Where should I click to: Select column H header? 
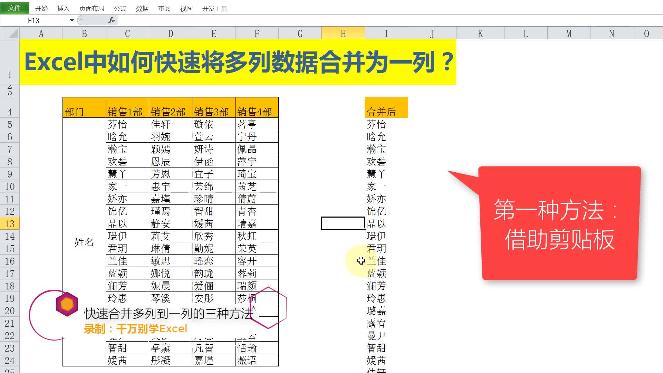tap(343, 34)
